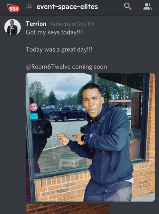Tap the 'coming soon' message text

pyautogui.click(x=89, y=67)
